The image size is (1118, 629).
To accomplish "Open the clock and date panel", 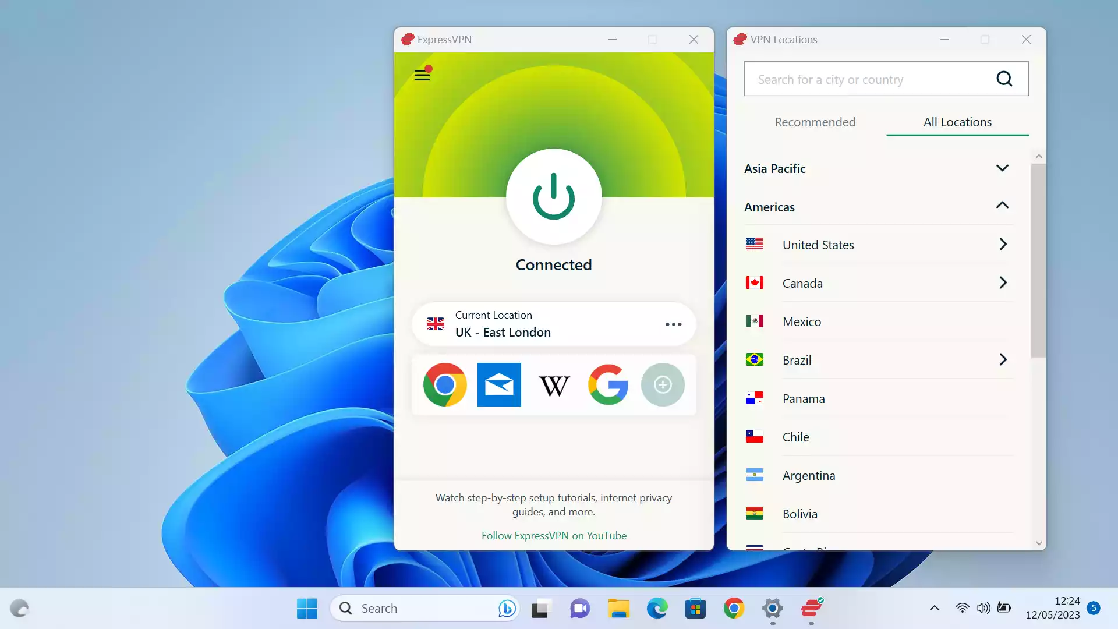I will pyautogui.click(x=1053, y=607).
